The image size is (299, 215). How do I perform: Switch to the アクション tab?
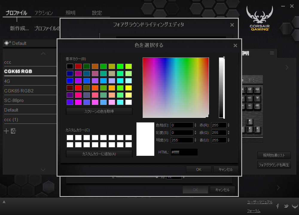point(44,13)
